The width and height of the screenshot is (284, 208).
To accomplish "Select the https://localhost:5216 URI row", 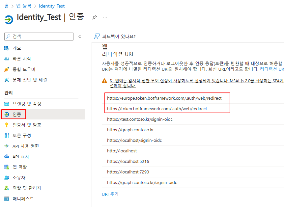I will (x=193, y=161).
